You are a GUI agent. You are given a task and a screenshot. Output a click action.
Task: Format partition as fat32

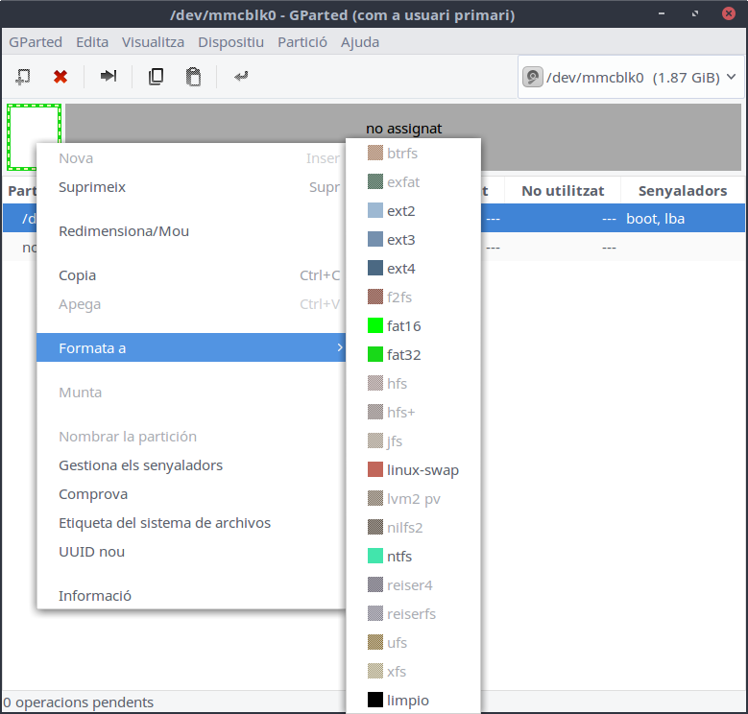click(413, 355)
